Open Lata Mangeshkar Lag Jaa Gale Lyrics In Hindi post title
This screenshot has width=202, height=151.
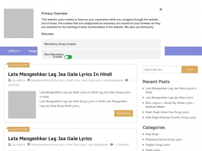pos(60,74)
